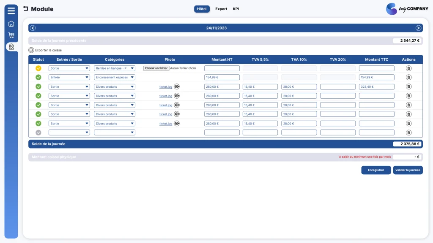Viewport: 433px width, 243px height.
Task: Click the Montant TTC field of empty last row
Action: click(x=376, y=132)
